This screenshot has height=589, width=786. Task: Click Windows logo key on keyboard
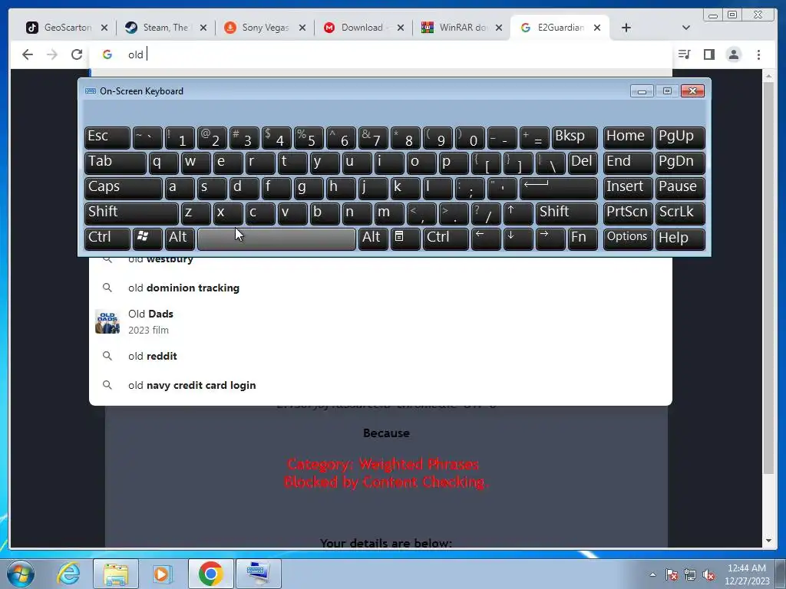(147, 239)
